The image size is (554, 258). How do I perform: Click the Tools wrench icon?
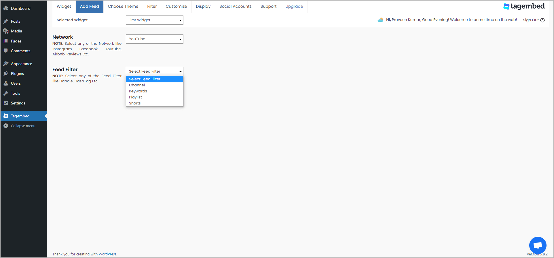(x=6, y=93)
